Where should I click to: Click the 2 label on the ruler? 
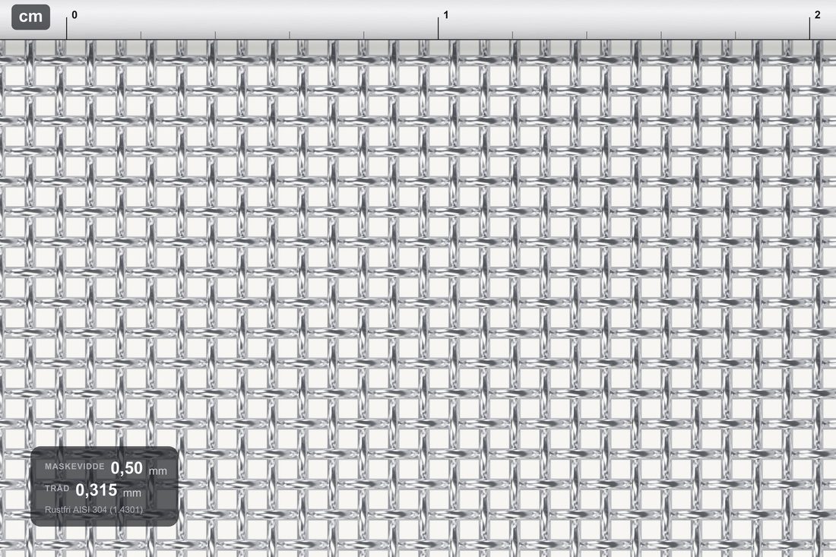[817, 15]
